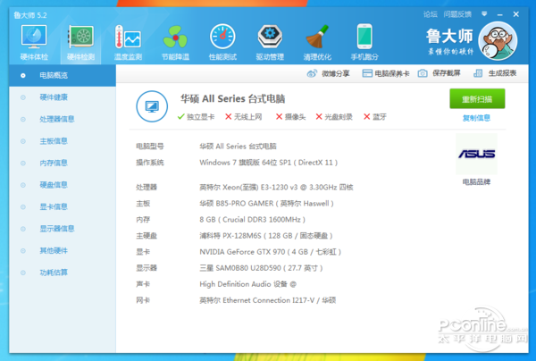This screenshot has width=536, height=361.
Task: Minimize the 鲁大师 window
Action: (499, 14)
